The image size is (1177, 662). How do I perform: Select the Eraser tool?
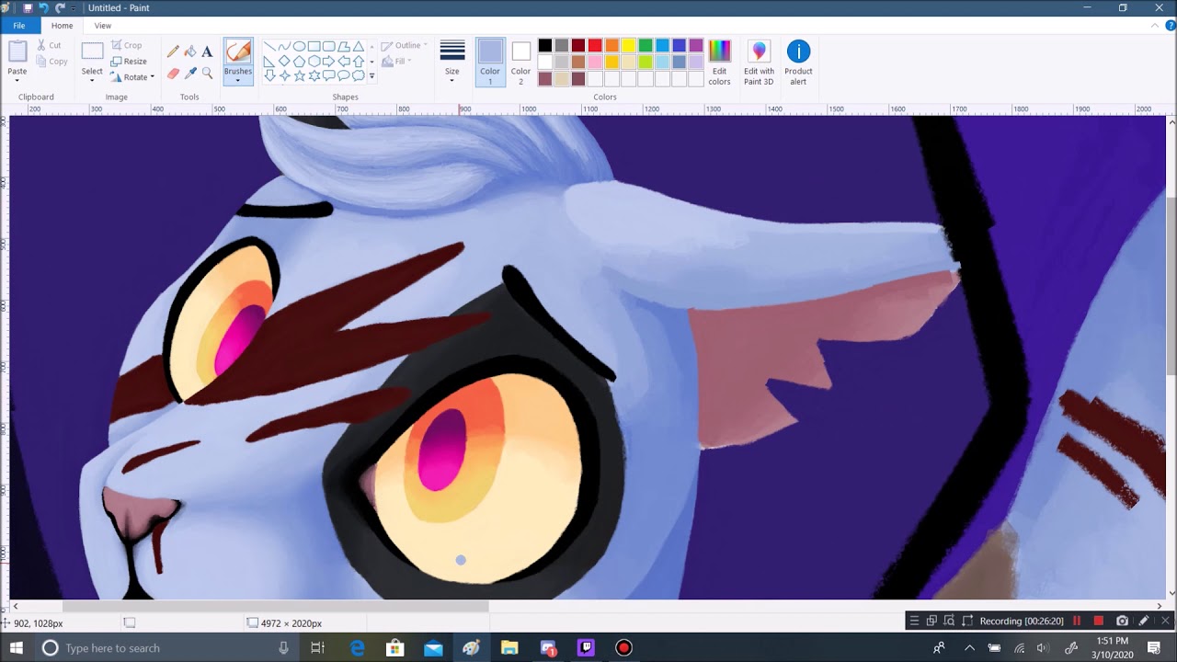173,73
